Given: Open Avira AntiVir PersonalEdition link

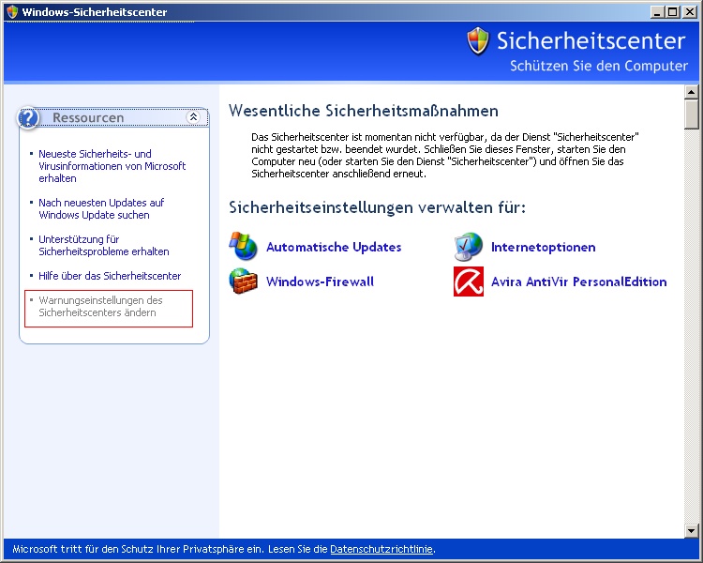Looking at the screenshot, I should (x=579, y=281).
